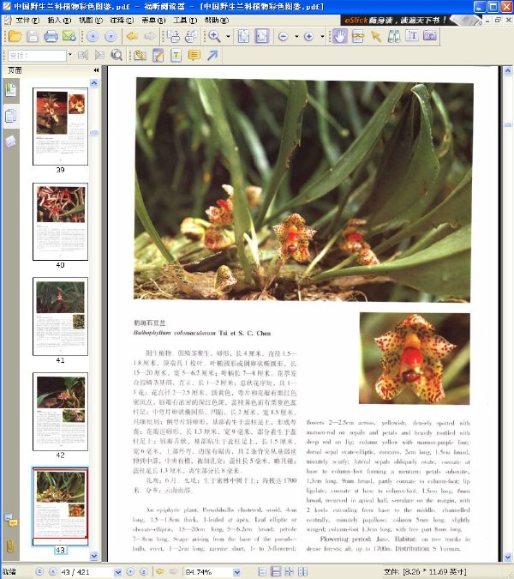Open the 插入 (Insert) menu

[x=59, y=20]
